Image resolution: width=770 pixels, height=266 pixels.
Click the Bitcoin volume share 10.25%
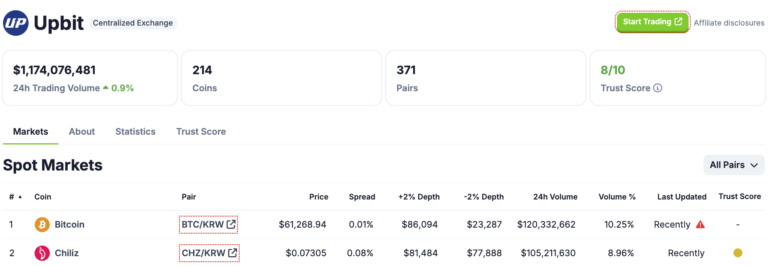(619, 225)
